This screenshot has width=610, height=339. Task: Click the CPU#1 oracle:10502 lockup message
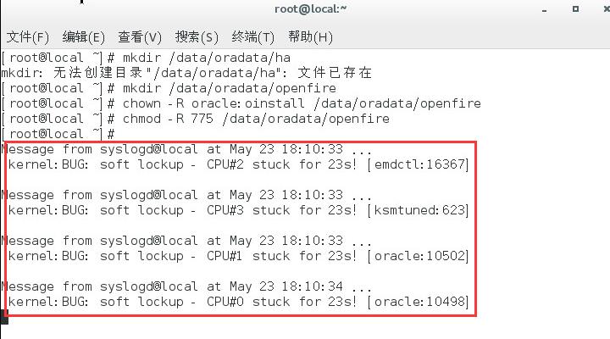(x=238, y=256)
